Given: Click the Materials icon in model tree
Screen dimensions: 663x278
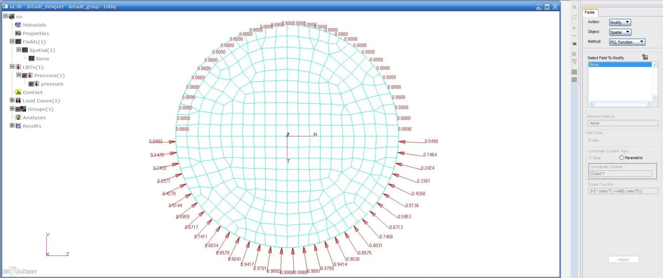Looking at the screenshot, I should pos(18,25).
